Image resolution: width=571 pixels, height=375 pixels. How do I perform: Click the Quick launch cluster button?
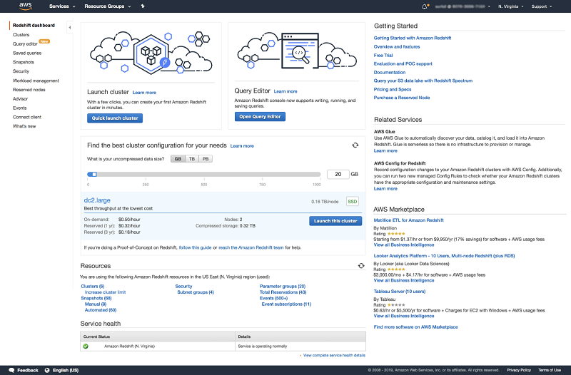[x=115, y=118]
